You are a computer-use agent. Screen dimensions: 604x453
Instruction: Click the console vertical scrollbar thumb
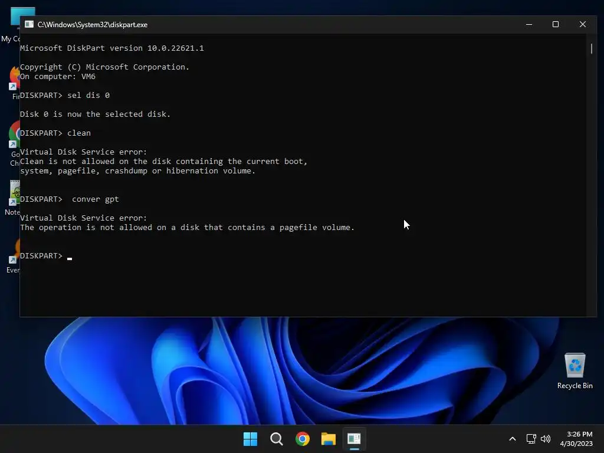click(591, 48)
